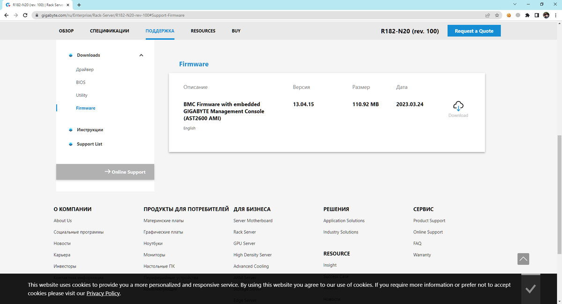Open Warranty footer link
Viewport: 562px width, 304px height.
pyautogui.click(x=422, y=255)
